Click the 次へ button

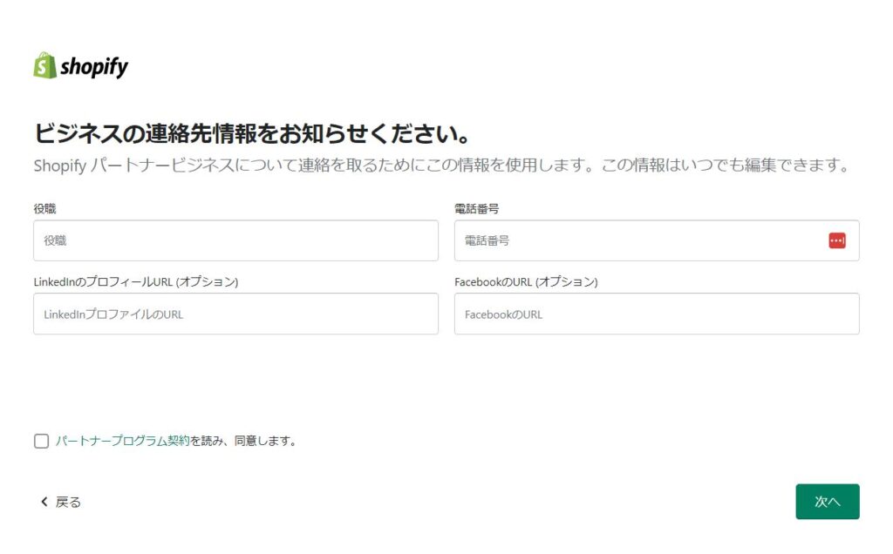[x=827, y=502]
